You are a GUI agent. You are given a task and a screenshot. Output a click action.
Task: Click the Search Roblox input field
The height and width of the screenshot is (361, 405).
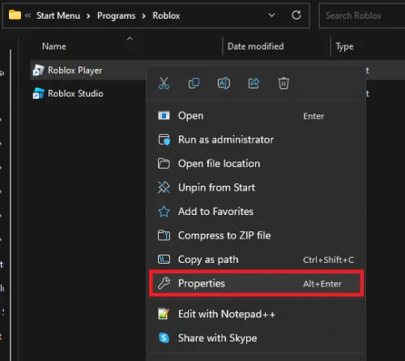tap(362, 15)
